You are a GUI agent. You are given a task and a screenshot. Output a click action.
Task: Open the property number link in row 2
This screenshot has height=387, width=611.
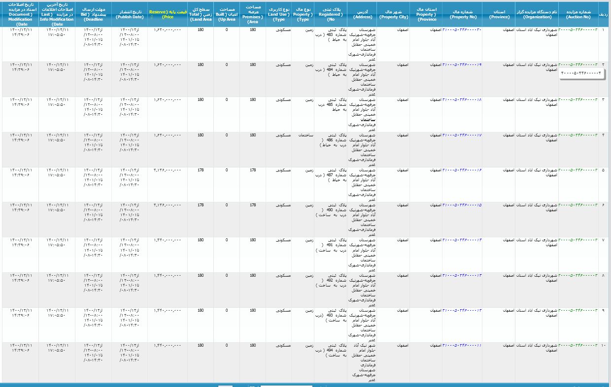[462, 64]
